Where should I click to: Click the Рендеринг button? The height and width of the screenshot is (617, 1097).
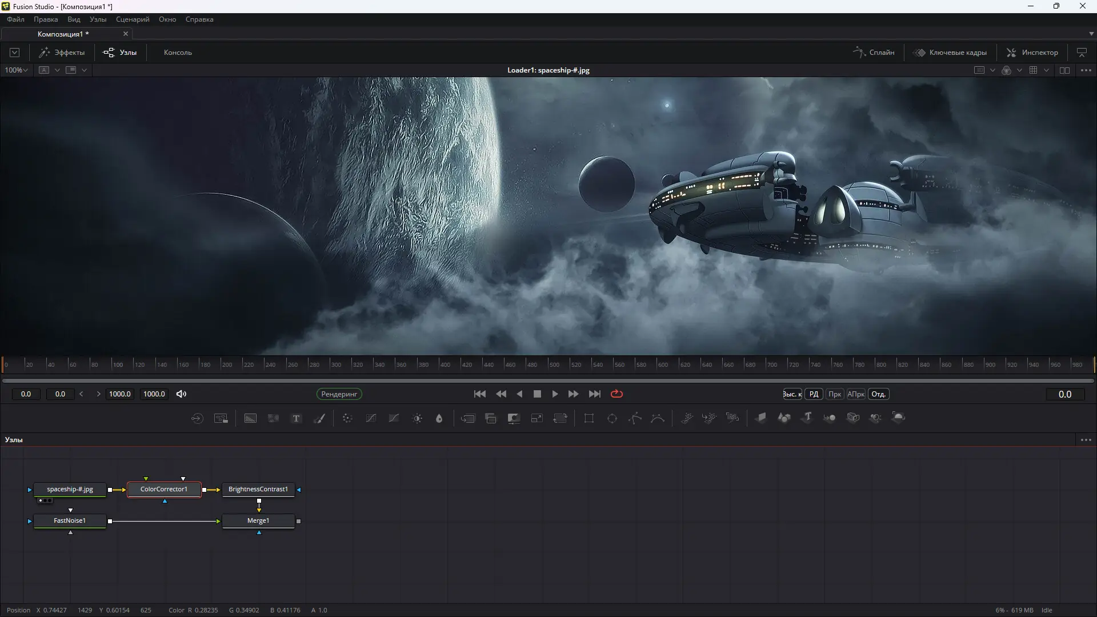[339, 394]
